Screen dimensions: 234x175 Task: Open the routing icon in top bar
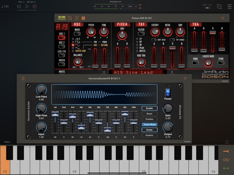(219, 6)
